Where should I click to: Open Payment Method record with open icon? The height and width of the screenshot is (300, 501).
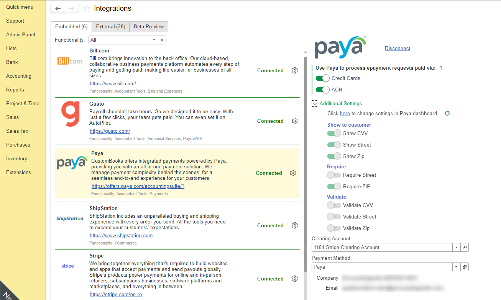[465, 267]
